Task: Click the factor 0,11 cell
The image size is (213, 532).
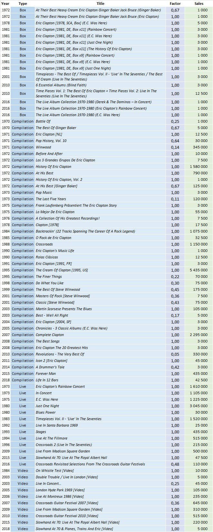Action: (175, 199)
